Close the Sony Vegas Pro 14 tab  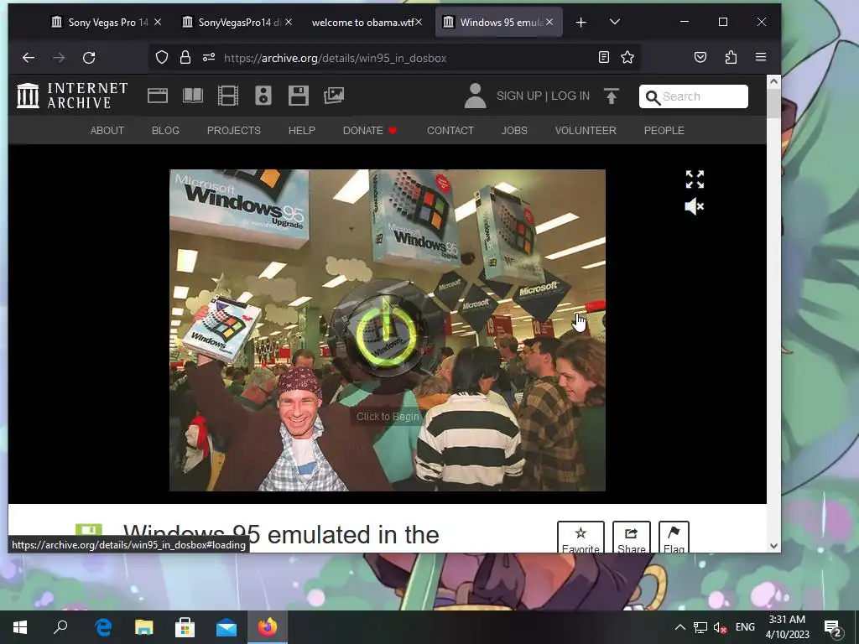pos(158,22)
